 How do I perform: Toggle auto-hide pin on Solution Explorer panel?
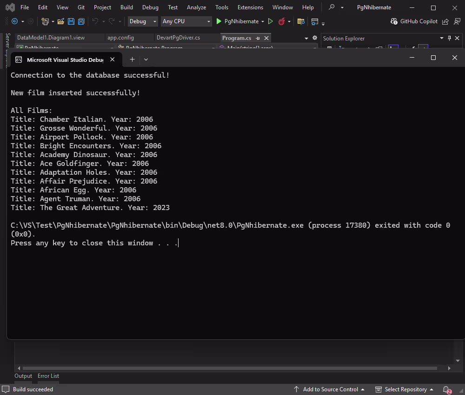pyautogui.click(x=449, y=38)
